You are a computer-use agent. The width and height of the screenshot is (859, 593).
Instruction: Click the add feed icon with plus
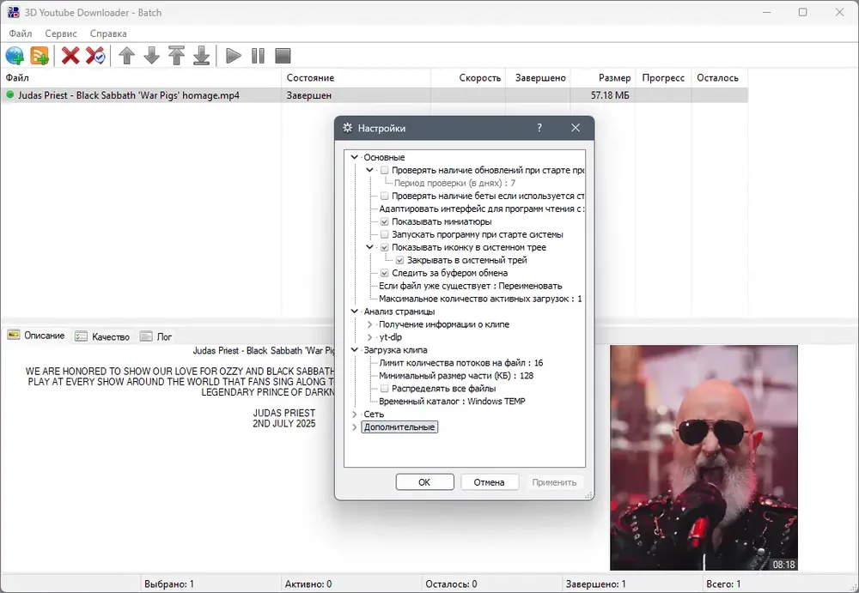click(x=40, y=56)
